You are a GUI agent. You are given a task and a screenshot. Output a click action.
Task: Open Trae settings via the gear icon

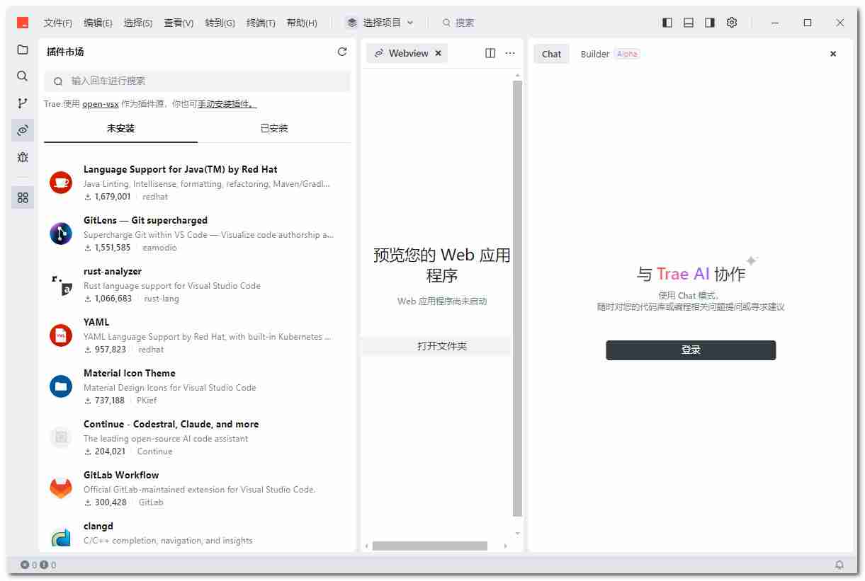[732, 22]
